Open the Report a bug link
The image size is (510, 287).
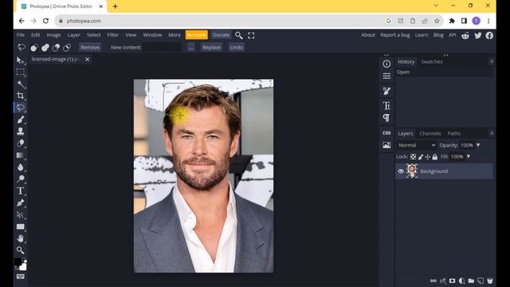395,35
